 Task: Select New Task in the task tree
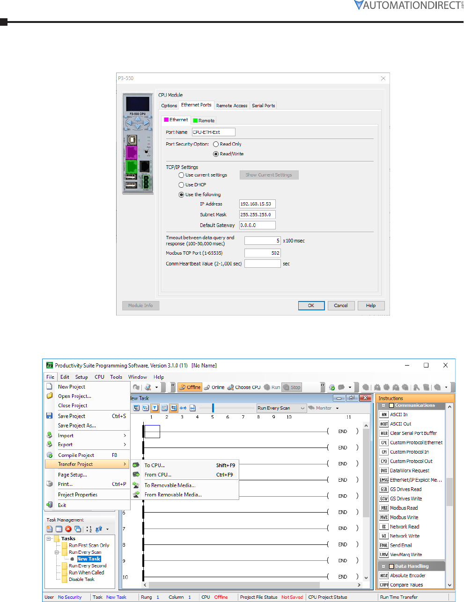tap(89, 559)
